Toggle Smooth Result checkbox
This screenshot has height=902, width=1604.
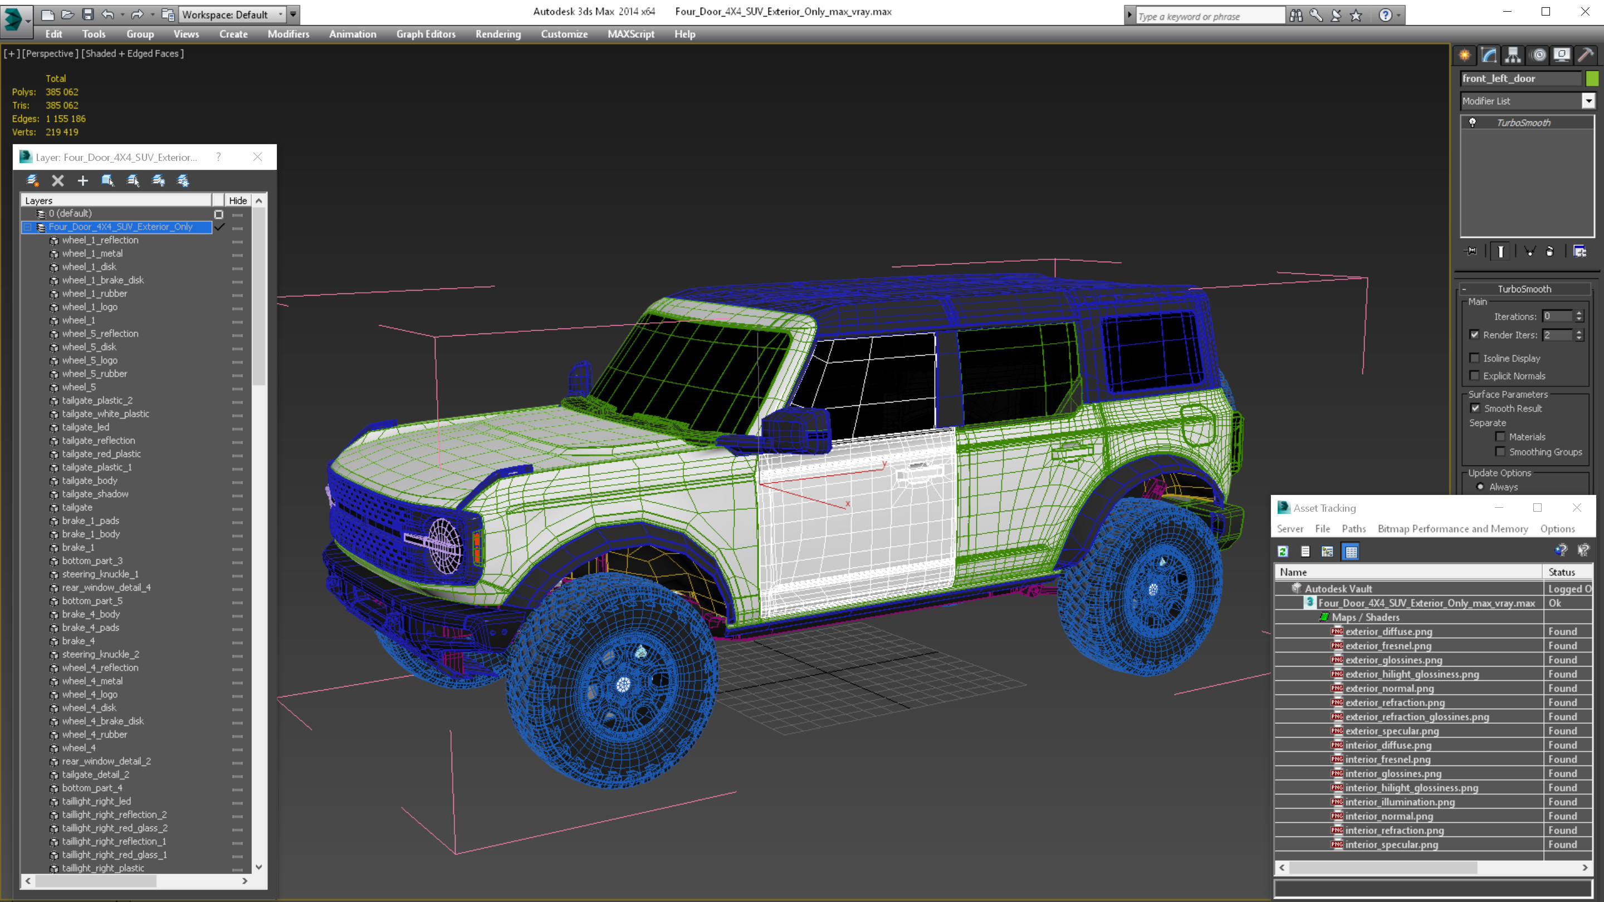(1475, 408)
